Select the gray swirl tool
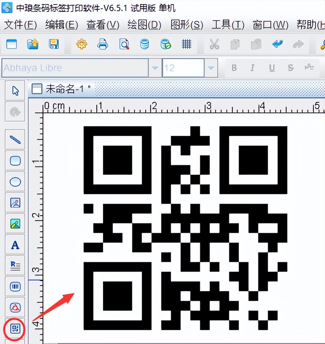This screenshot has width=325, height=344. 15,112
